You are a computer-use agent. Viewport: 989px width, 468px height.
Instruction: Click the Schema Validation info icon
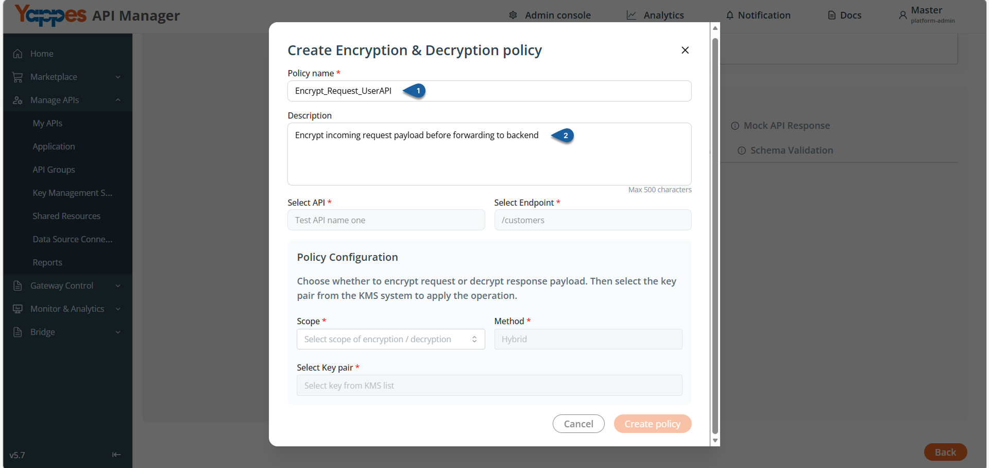coord(742,151)
